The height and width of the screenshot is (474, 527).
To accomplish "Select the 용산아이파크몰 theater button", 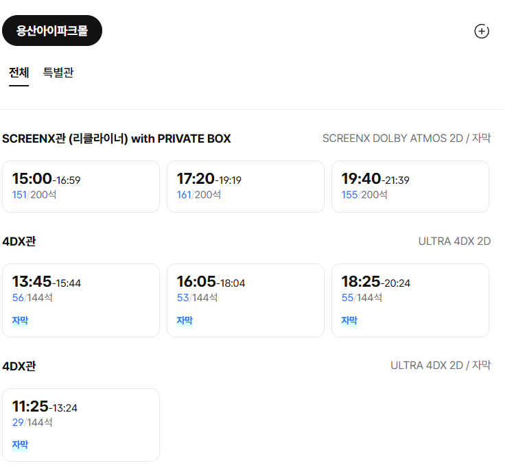I will [x=52, y=31].
